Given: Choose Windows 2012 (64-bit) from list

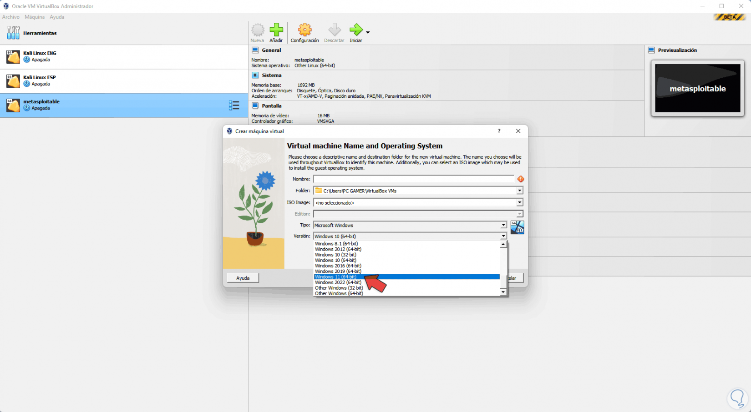Looking at the screenshot, I should click(407, 249).
